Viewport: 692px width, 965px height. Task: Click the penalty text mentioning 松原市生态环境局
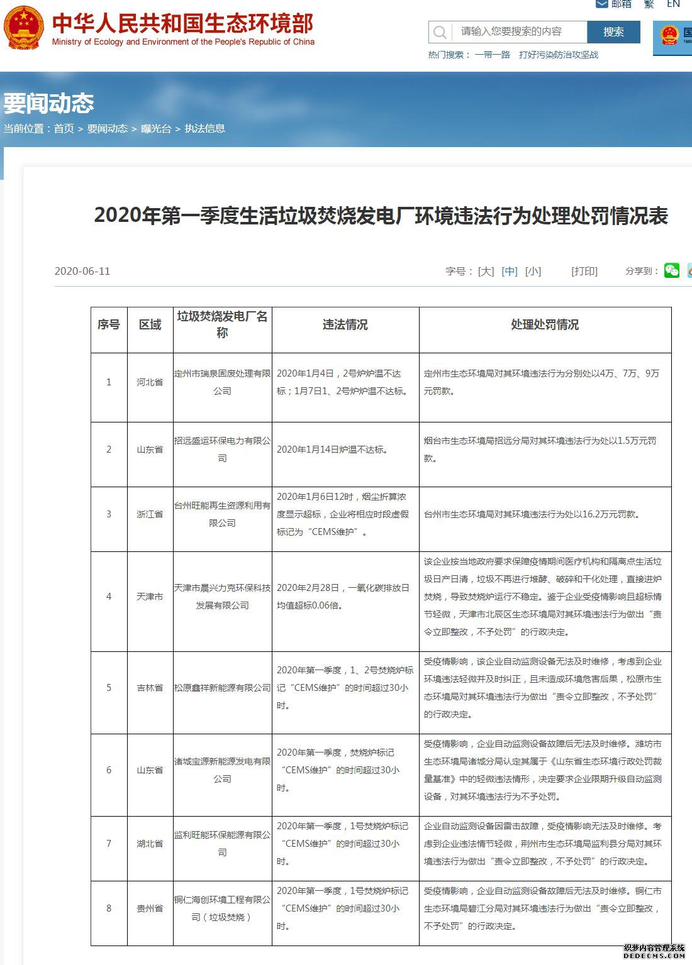click(543, 688)
